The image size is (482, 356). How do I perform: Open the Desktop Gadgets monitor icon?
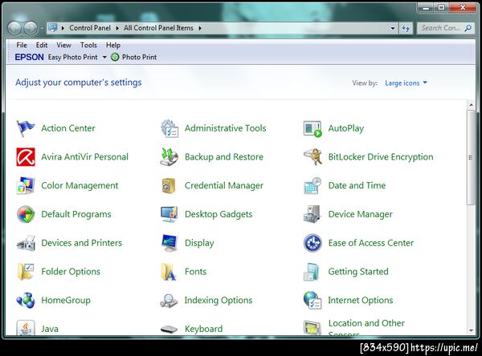coord(169,214)
